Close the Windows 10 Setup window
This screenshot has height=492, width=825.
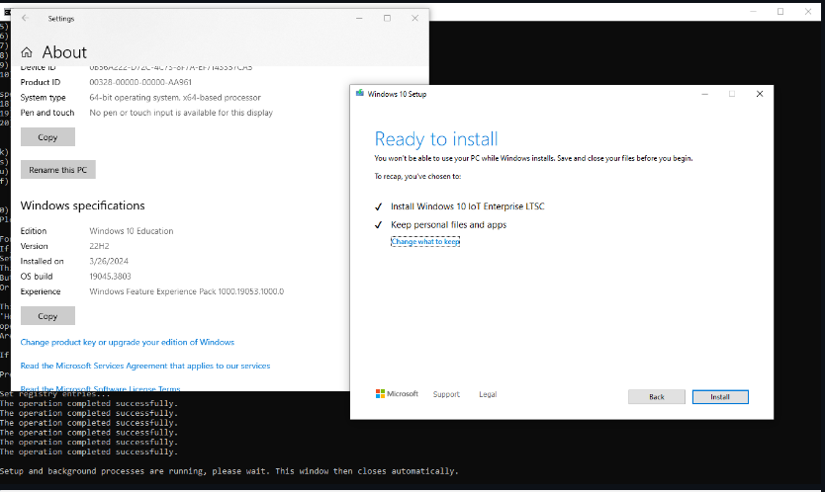(760, 94)
